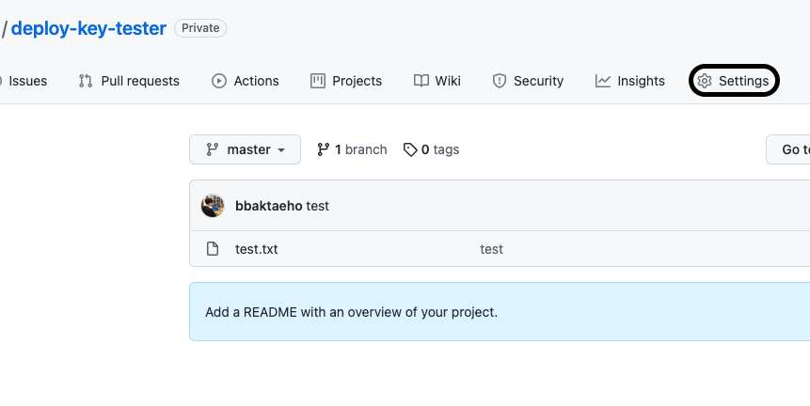Click the test.txt file icon
The image size is (810, 406).
tap(213, 249)
